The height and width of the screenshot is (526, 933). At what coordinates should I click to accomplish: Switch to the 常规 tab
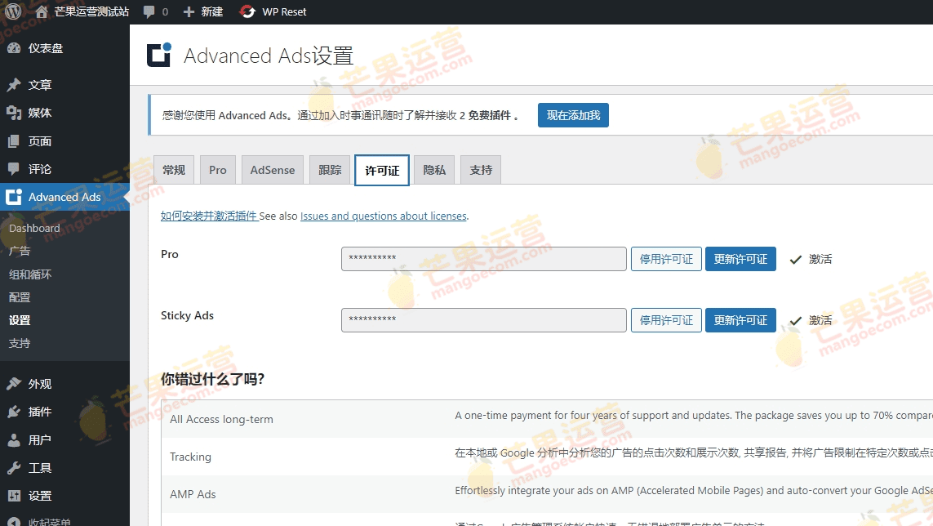pyautogui.click(x=174, y=171)
